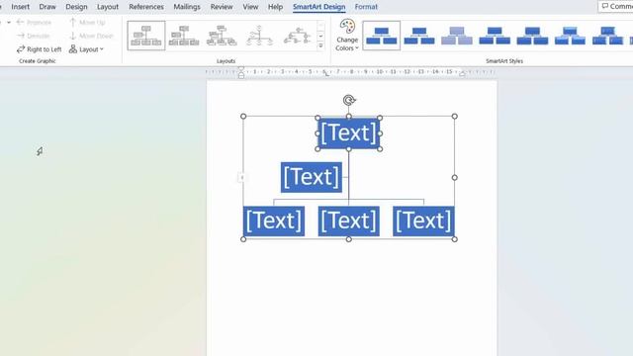Open the View tab

coord(250,7)
